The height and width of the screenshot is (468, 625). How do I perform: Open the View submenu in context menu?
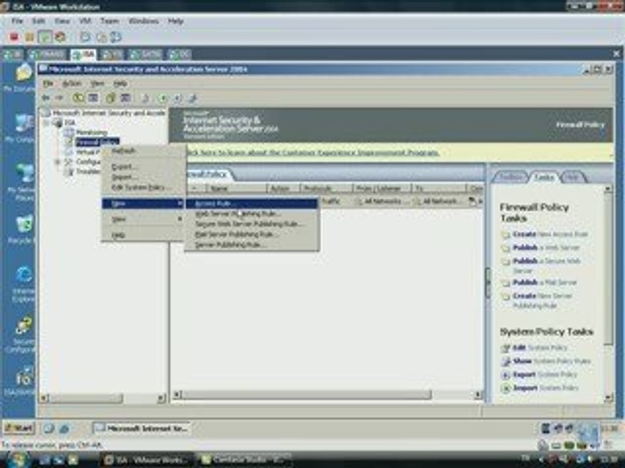click(143, 219)
